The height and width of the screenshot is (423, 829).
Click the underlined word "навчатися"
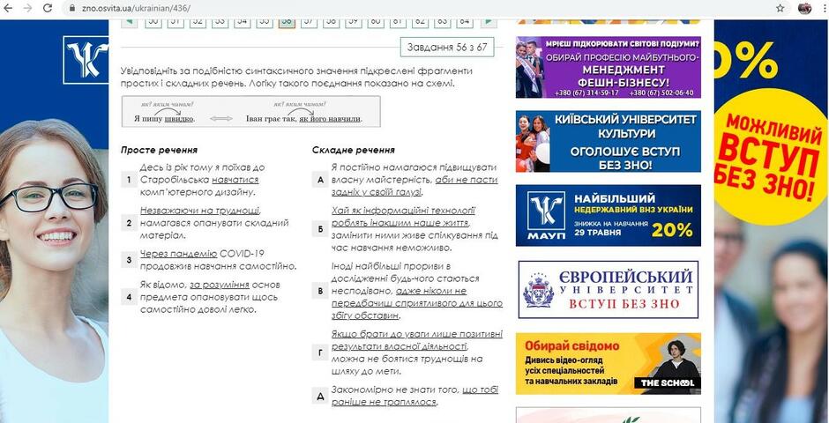[235, 180]
